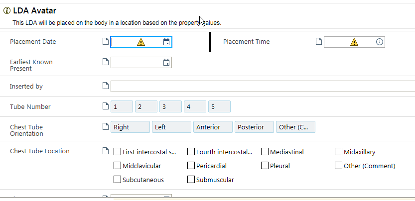The image size is (415, 201).
Task: Choose Left chest tube orientation
Action: 171,127
